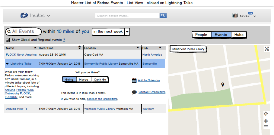This screenshot has width=274, height=135.
Task: Click the Add to Calendar link
Action: [149, 80]
